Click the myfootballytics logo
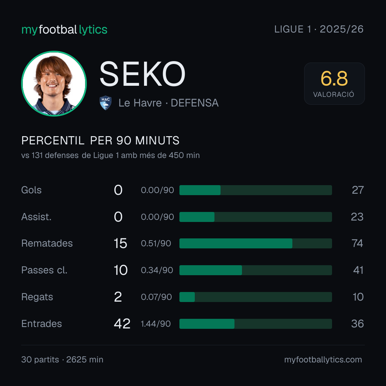This screenshot has height=386, width=386. point(64,30)
